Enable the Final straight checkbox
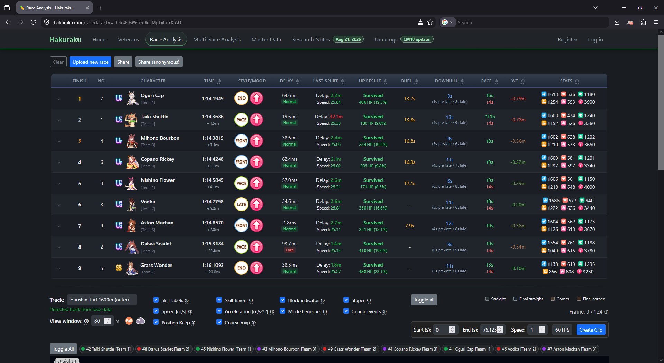 pyautogui.click(x=515, y=299)
